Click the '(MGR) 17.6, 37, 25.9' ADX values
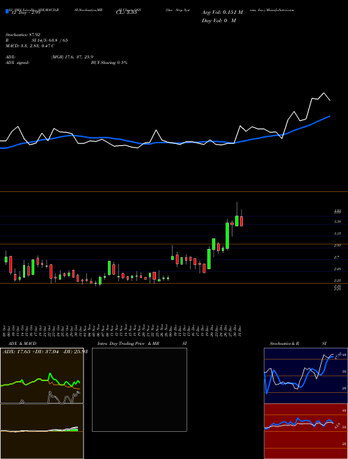Screen dimensions: 348x459 72,57
